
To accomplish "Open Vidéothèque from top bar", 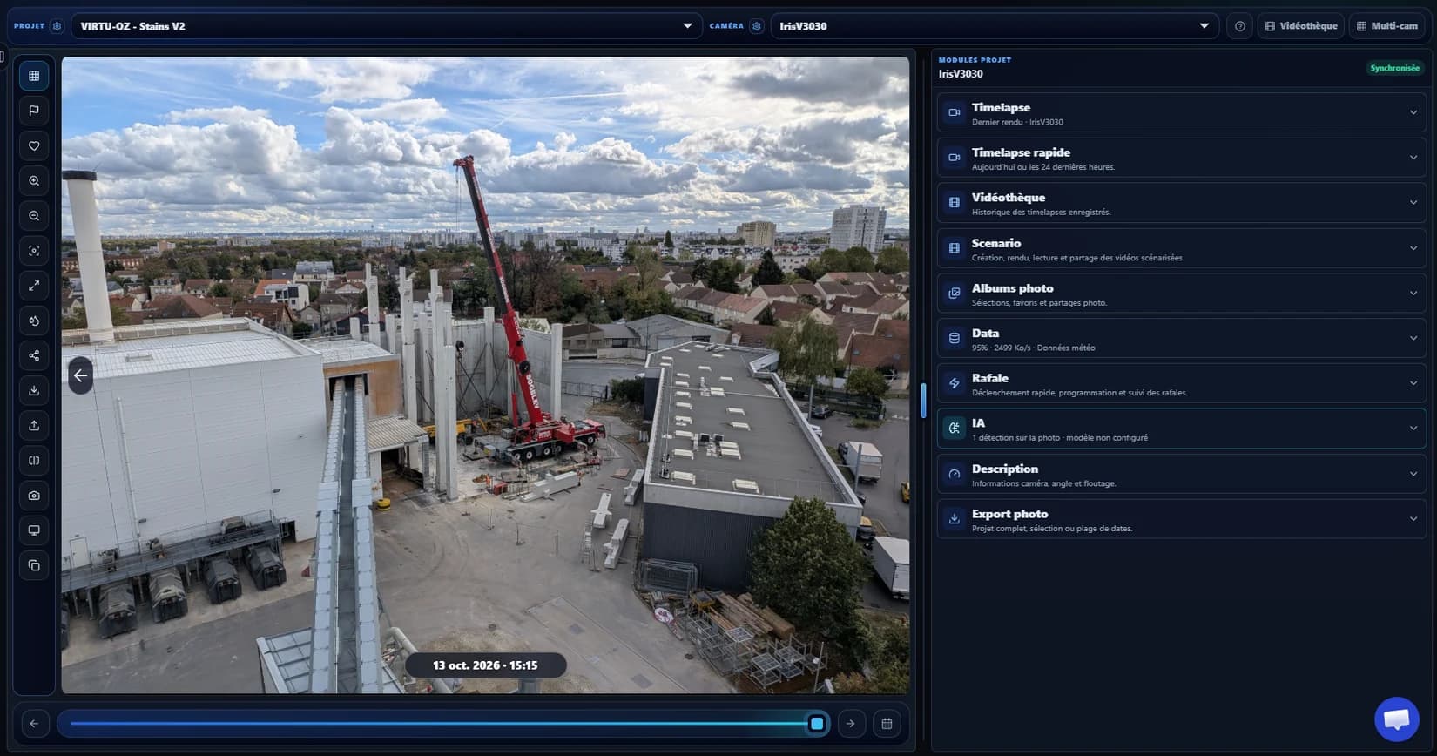I will coord(1301,26).
